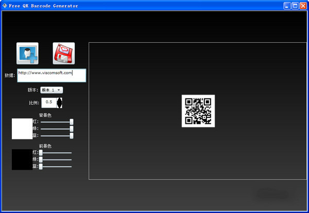The height and width of the screenshot is (213, 309).
Task: Click the foreground blue slider thumb
Action: 41,167
